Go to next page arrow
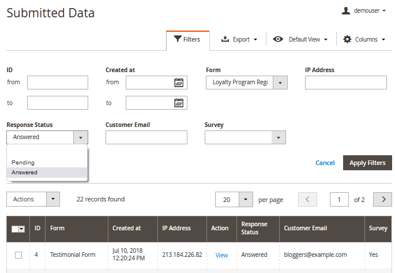The height and width of the screenshot is (273, 395). point(382,199)
